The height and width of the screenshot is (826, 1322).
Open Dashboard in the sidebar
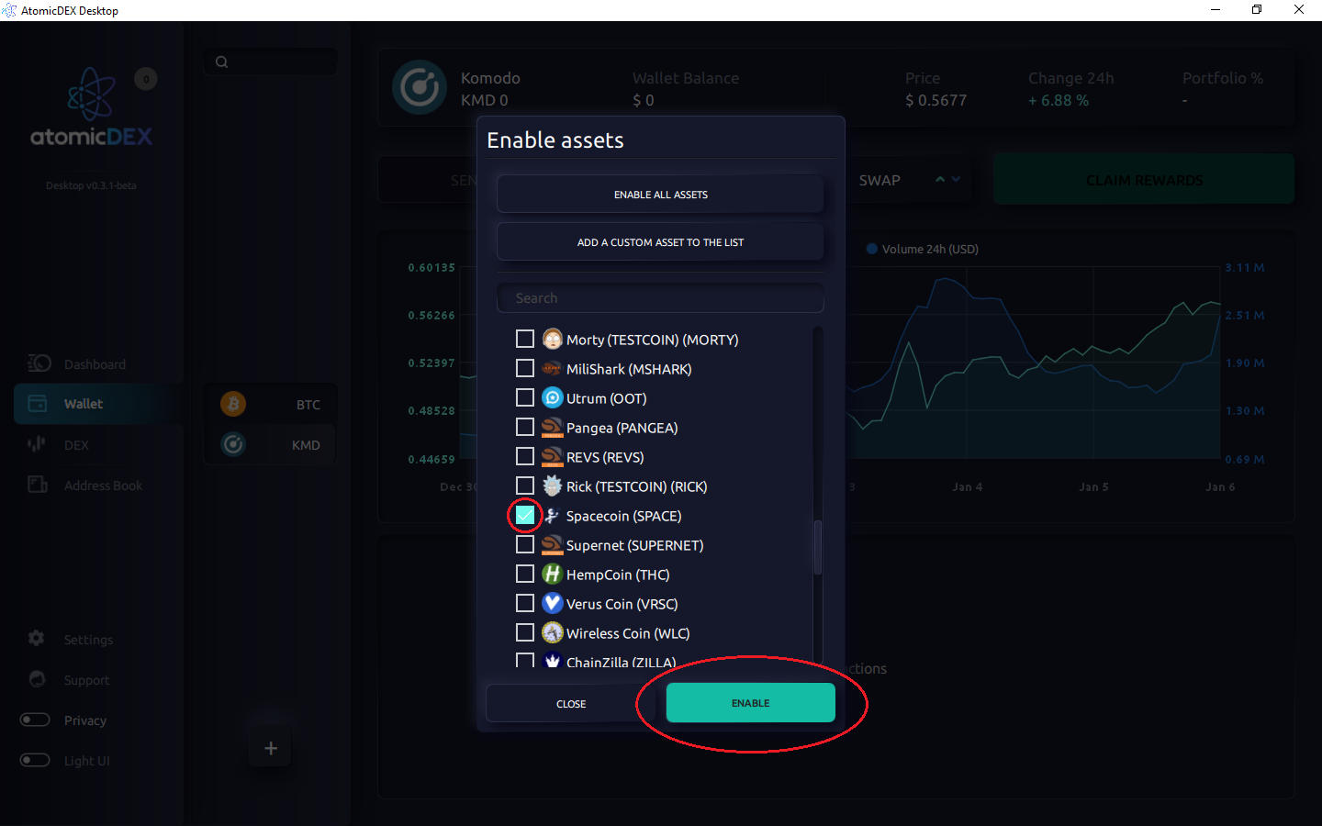point(95,364)
